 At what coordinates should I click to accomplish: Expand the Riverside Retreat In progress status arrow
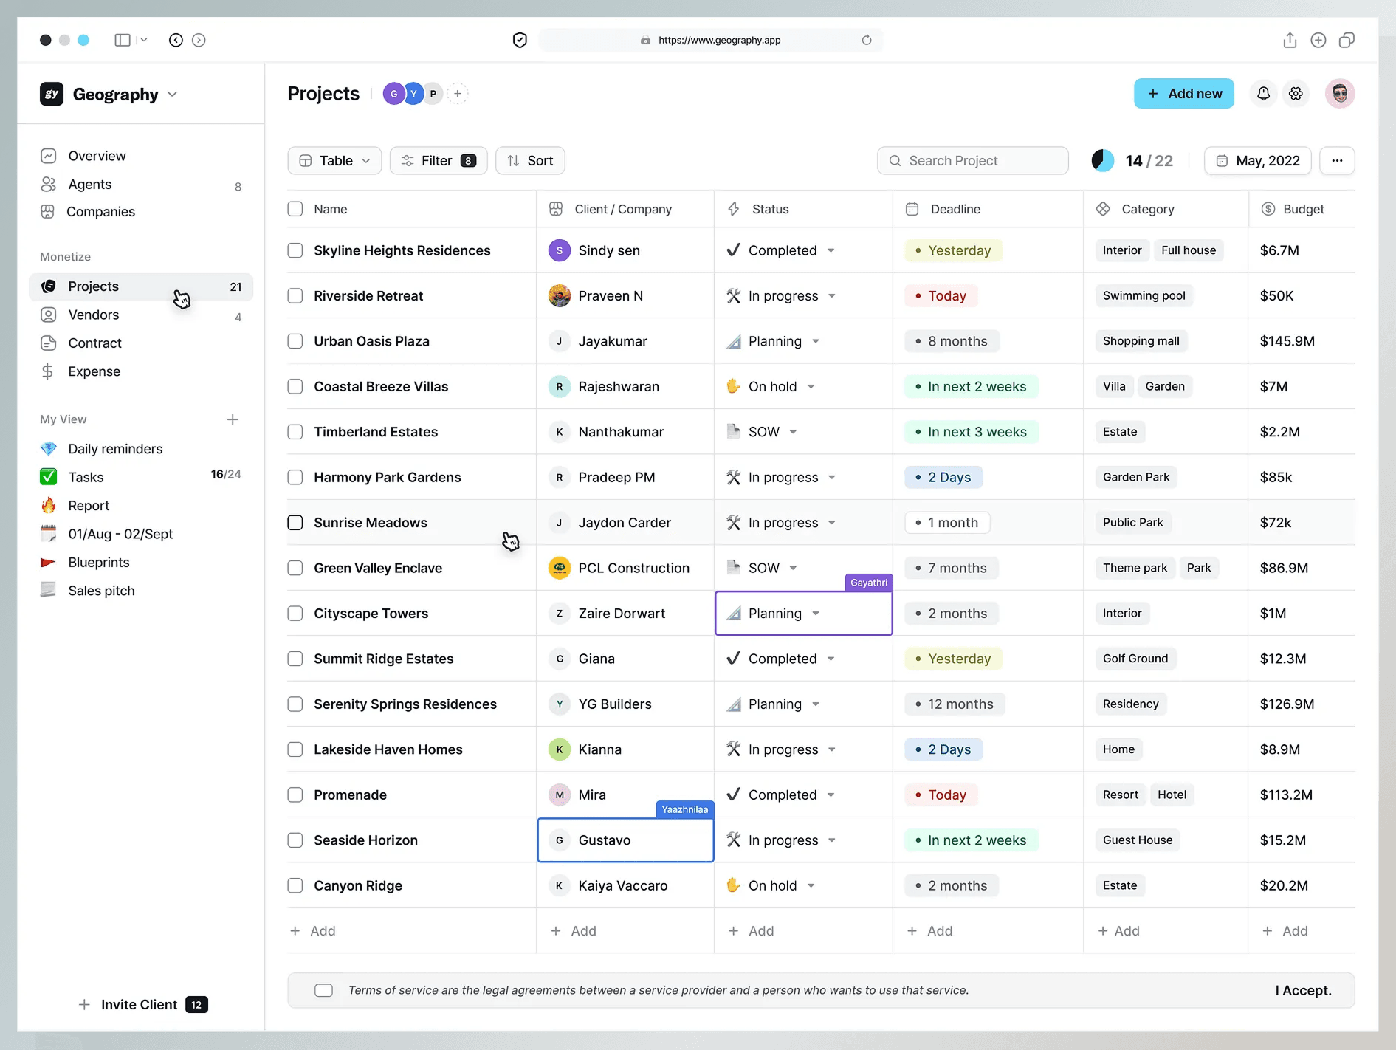[x=832, y=295]
